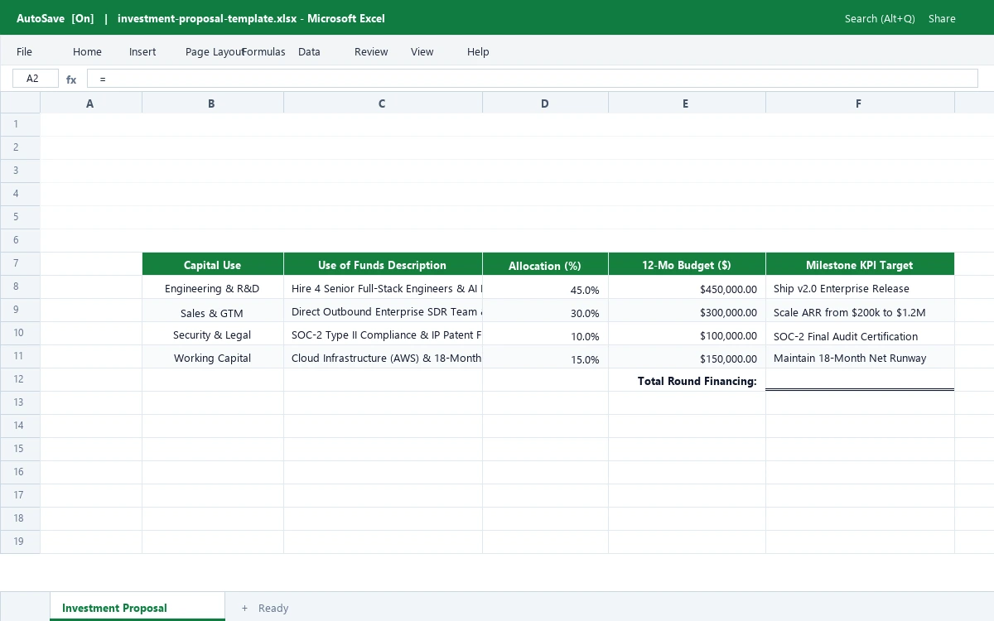The width and height of the screenshot is (994, 621).
Task: Select the $450,000.00 budget cell
Action: (687, 287)
